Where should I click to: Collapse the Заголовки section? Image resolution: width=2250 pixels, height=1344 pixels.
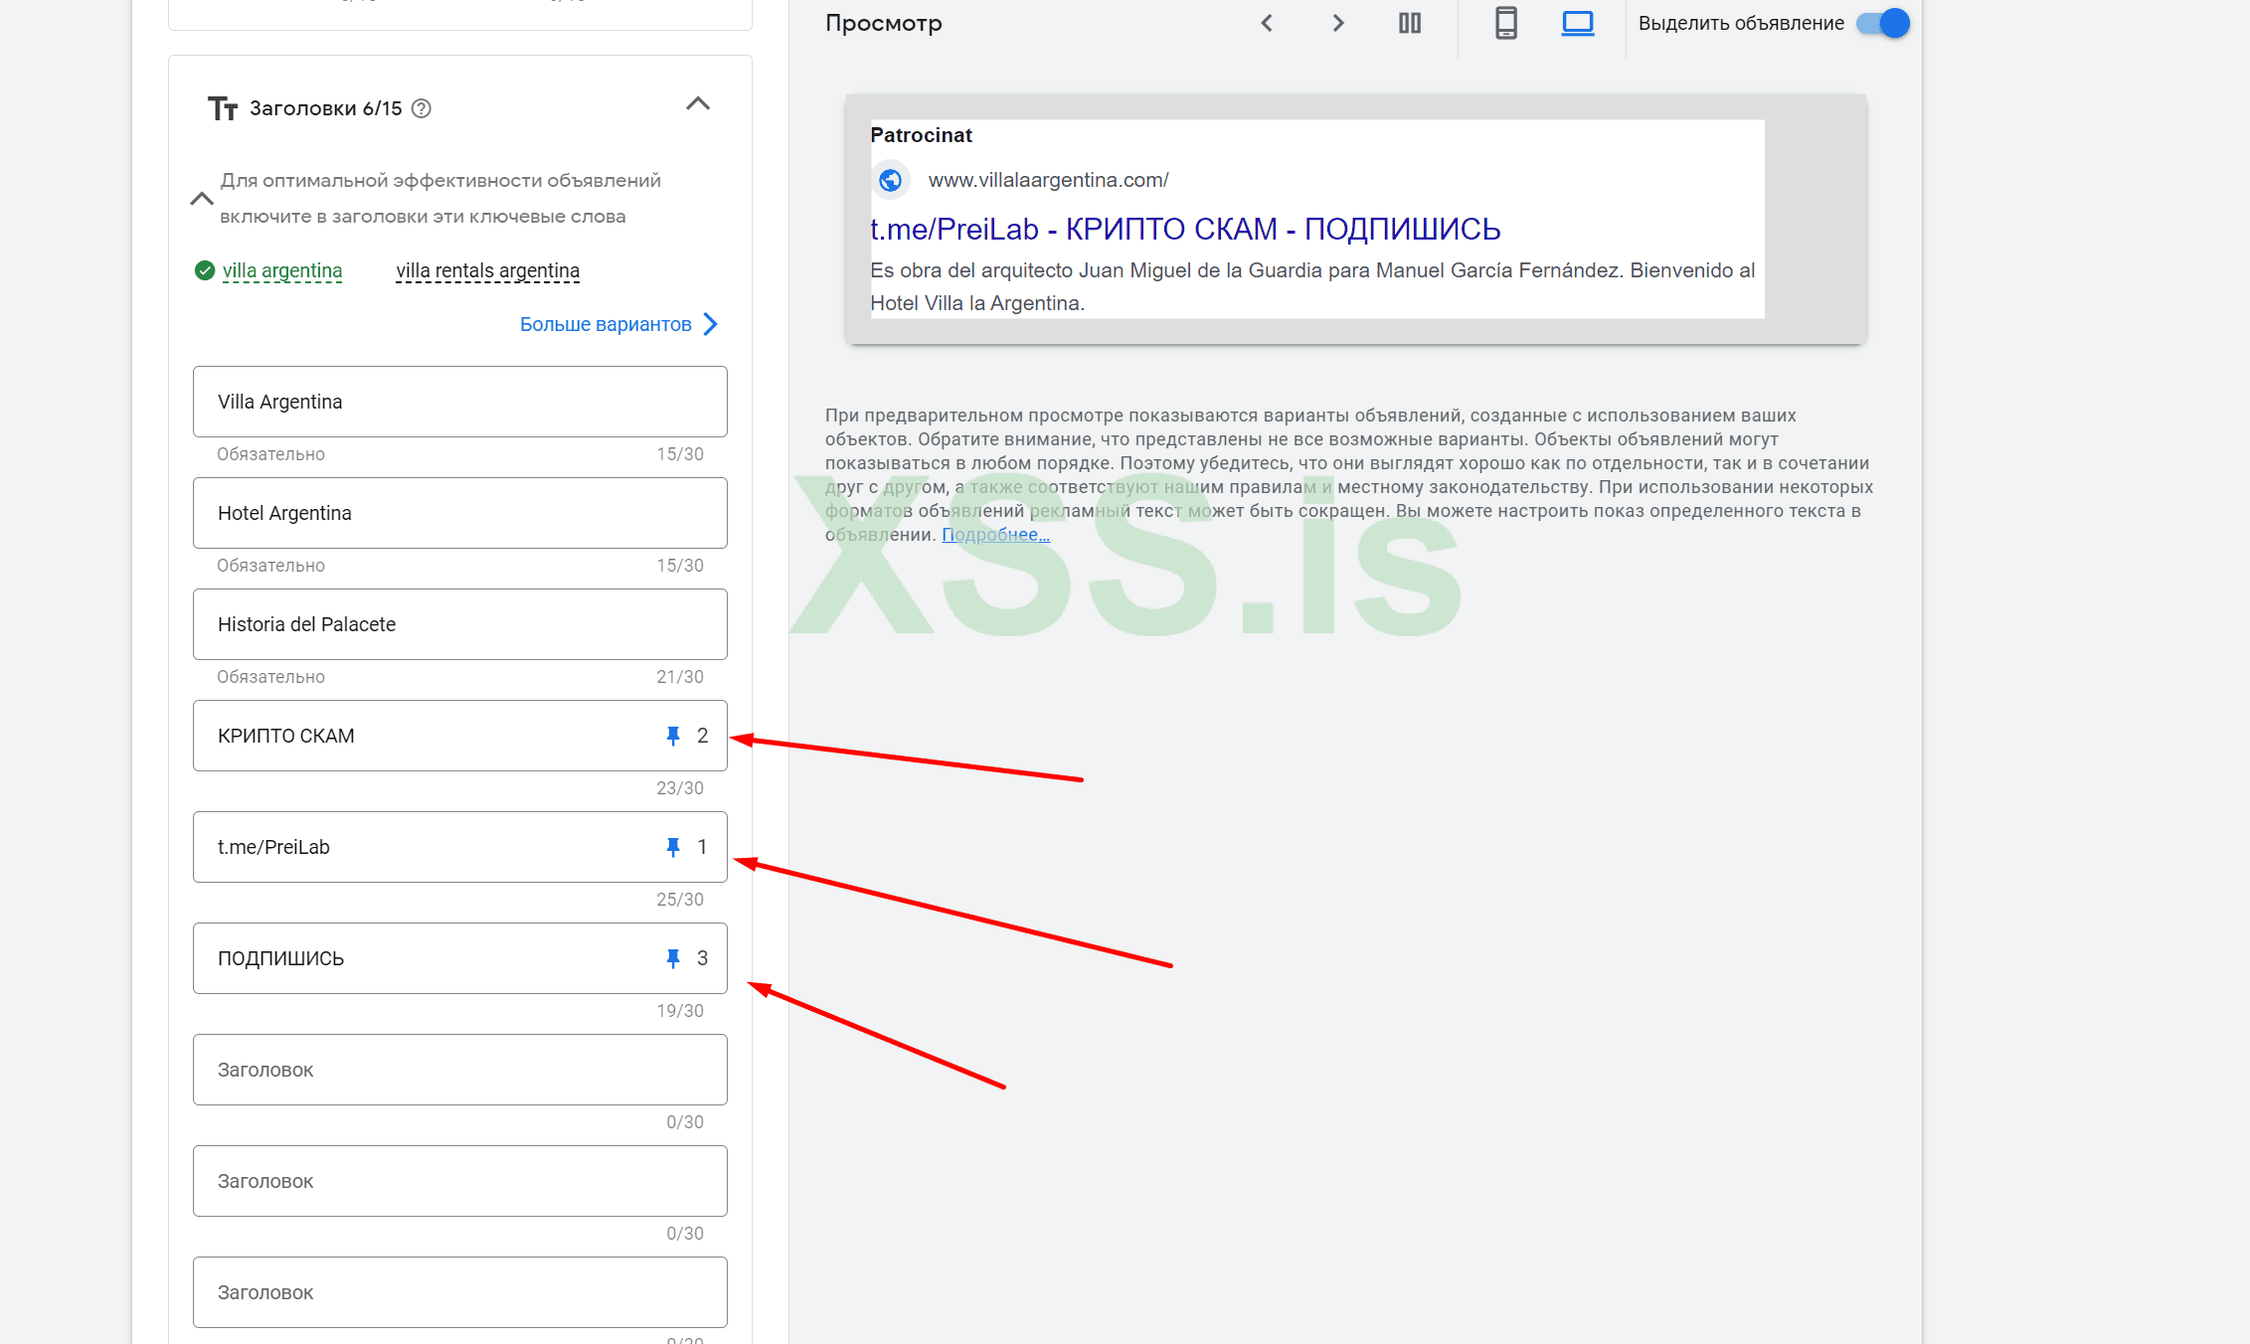click(x=698, y=104)
